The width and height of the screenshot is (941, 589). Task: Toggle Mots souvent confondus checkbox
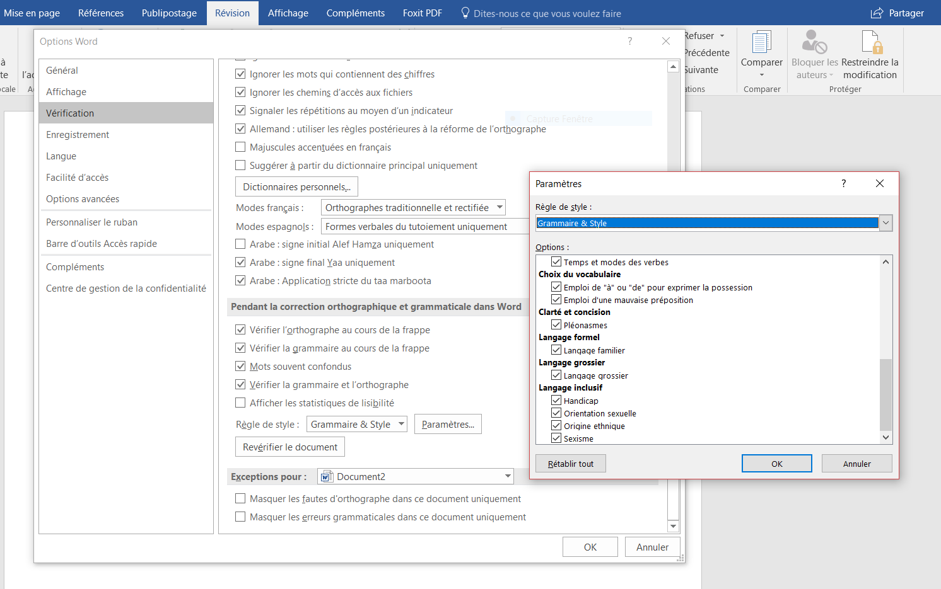(x=240, y=366)
